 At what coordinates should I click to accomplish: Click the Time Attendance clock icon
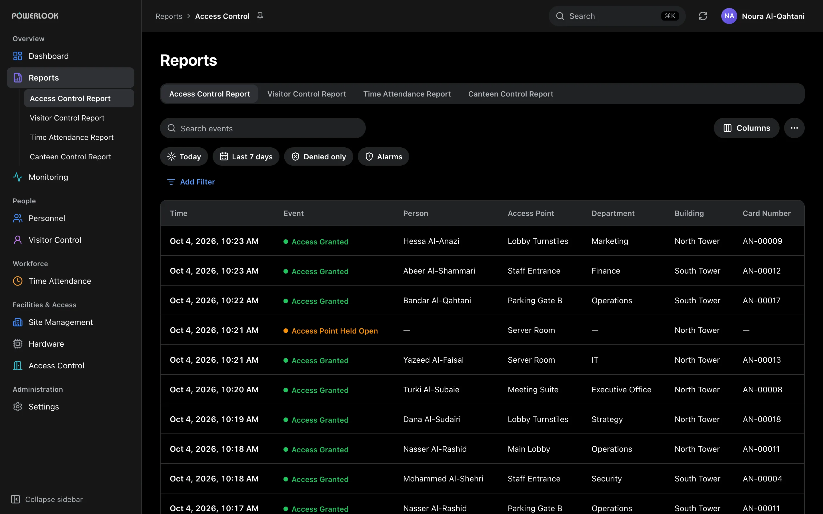(x=18, y=281)
